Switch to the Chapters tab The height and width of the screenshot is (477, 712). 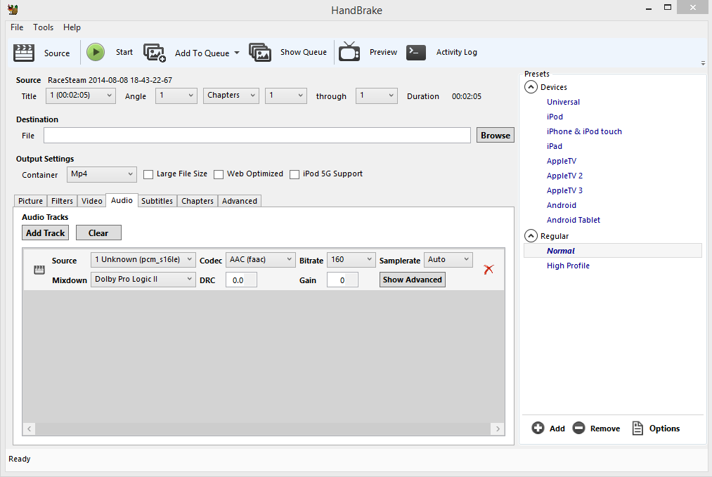pos(198,201)
